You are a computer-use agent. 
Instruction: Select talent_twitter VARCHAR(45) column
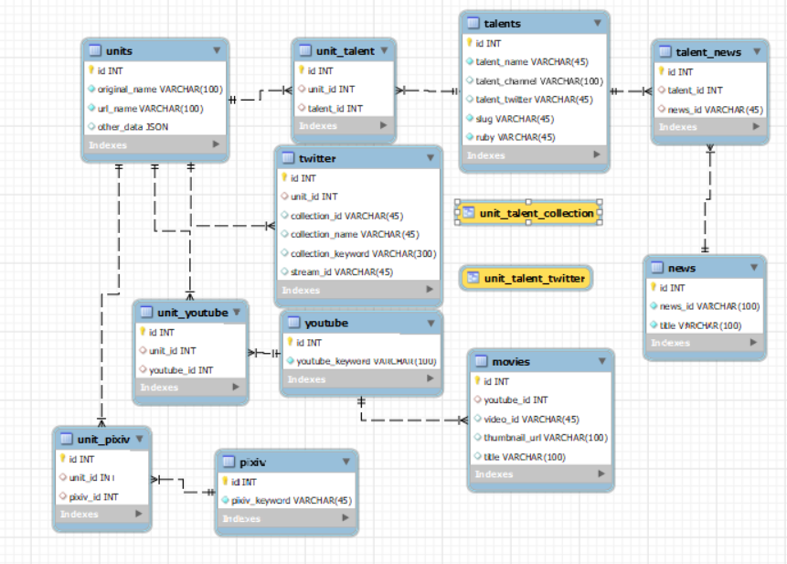pos(534,100)
